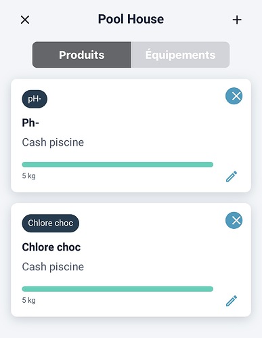The width and height of the screenshot is (262, 338).
Task: Tap the pH- category badge
Action: click(x=35, y=99)
